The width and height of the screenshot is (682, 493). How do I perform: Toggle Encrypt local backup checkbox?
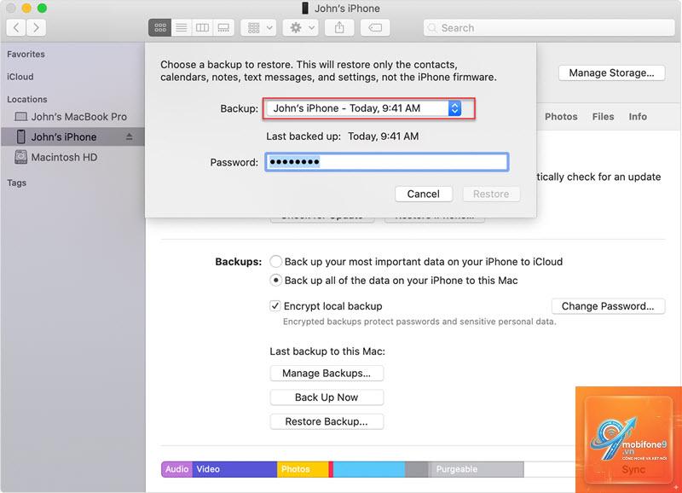(275, 306)
